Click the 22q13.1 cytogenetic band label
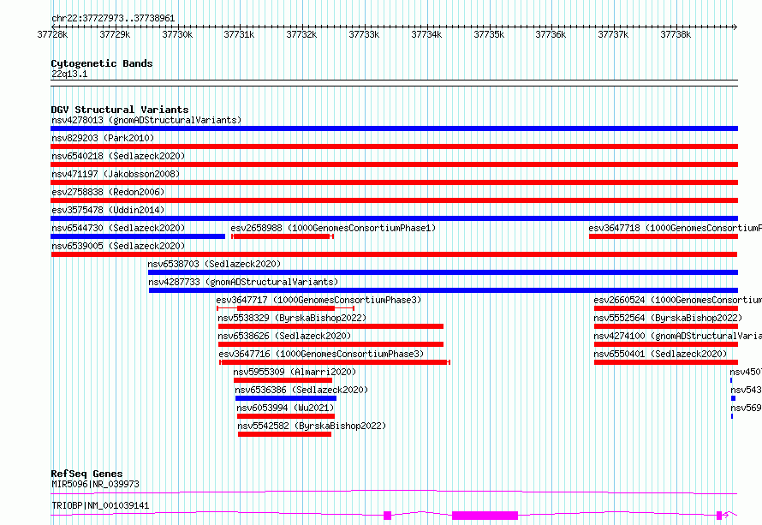The width and height of the screenshot is (762, 525). (x=69, y=74)
